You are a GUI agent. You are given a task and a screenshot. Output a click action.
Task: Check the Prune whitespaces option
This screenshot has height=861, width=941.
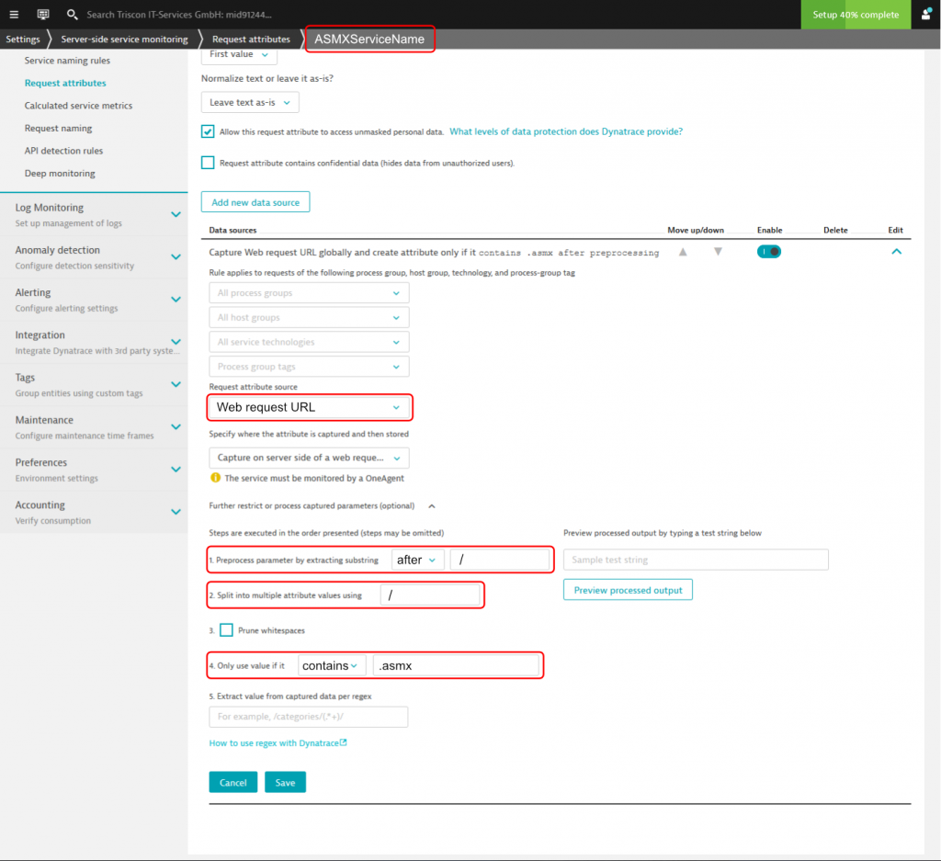224,629
